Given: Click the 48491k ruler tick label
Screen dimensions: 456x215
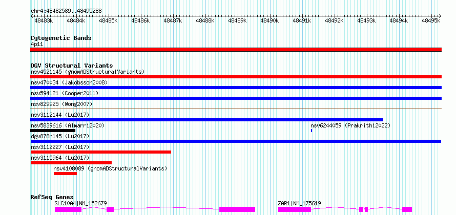Looking at the screenshot, I should [302, 20].
